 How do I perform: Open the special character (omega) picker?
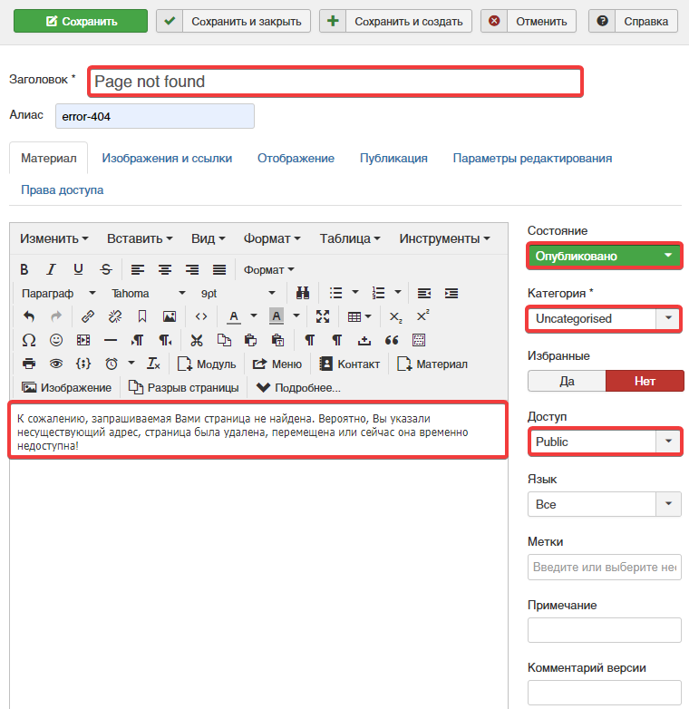28,340
